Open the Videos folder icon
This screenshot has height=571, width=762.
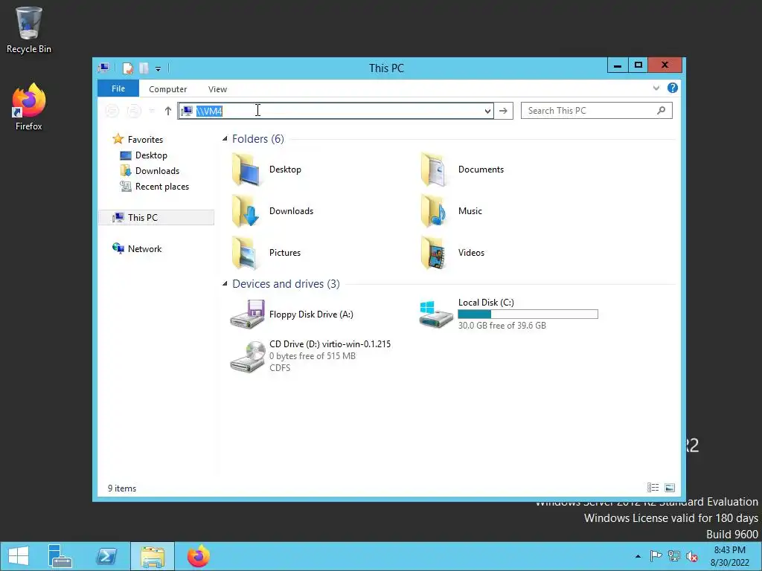(x=434, y=253)
